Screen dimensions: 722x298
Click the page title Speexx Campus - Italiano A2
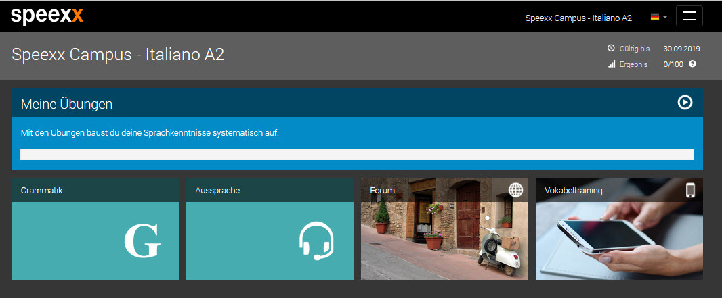click(118, 55)
